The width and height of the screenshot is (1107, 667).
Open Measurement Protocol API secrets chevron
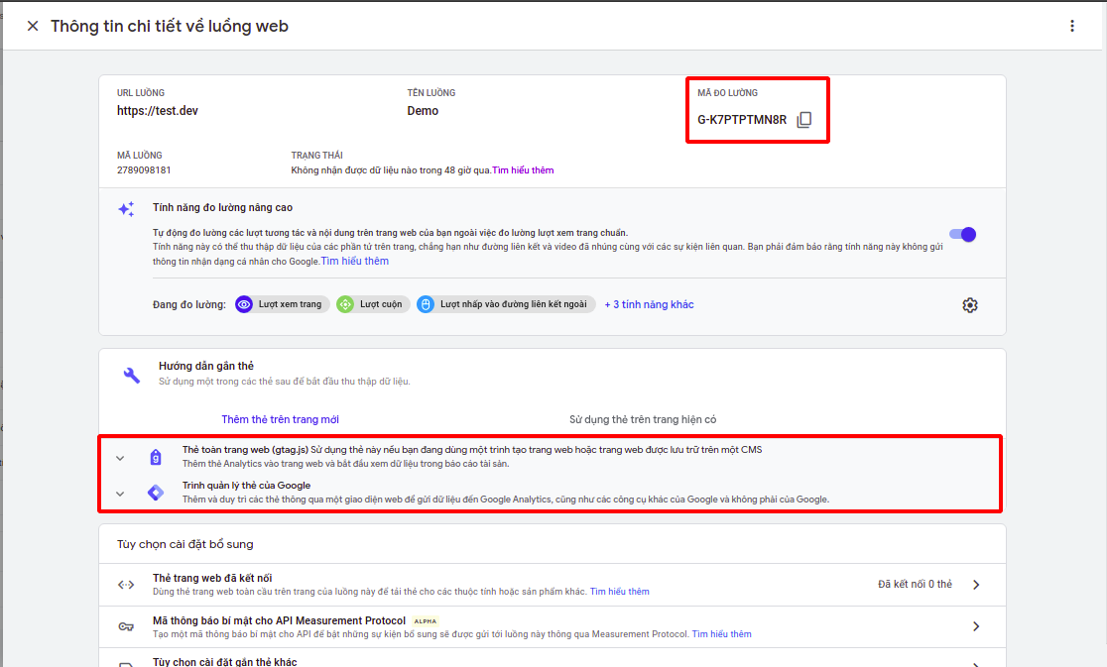click(x=976, y=626)
